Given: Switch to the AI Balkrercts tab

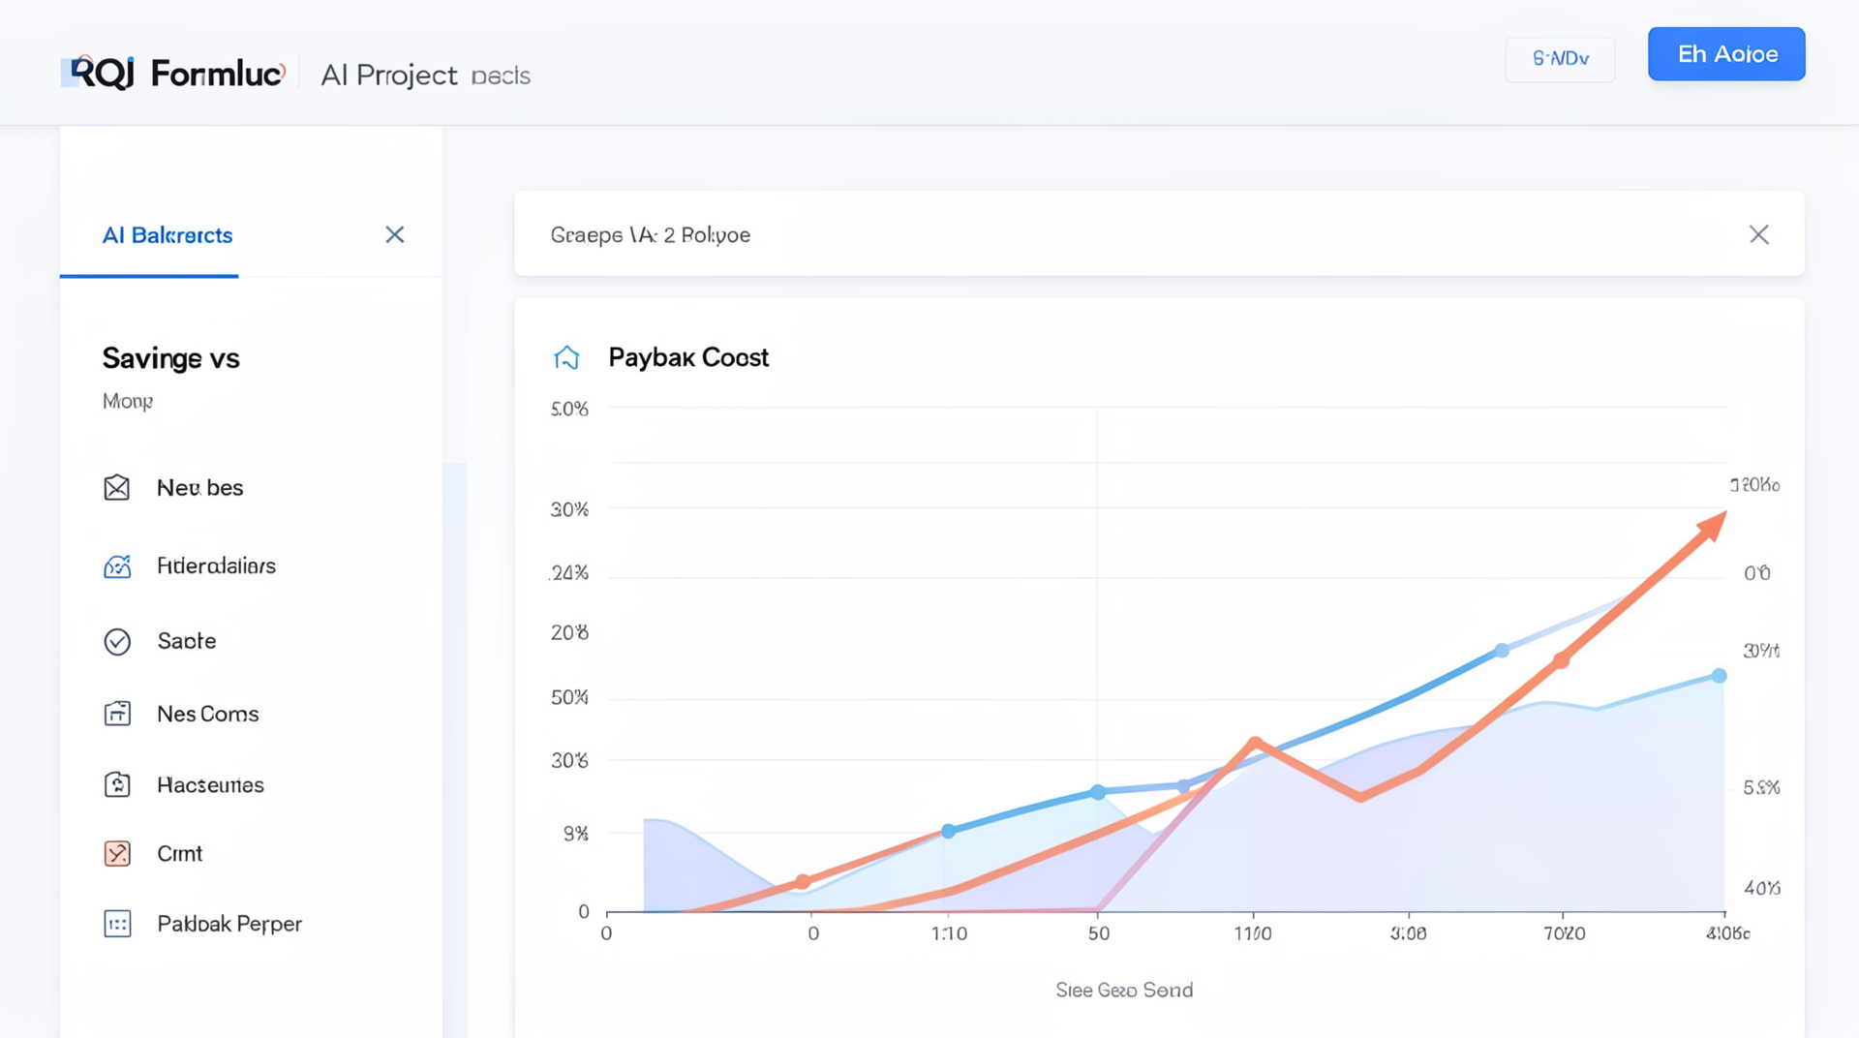Looking at the screenshot, I should click(168, 235).
